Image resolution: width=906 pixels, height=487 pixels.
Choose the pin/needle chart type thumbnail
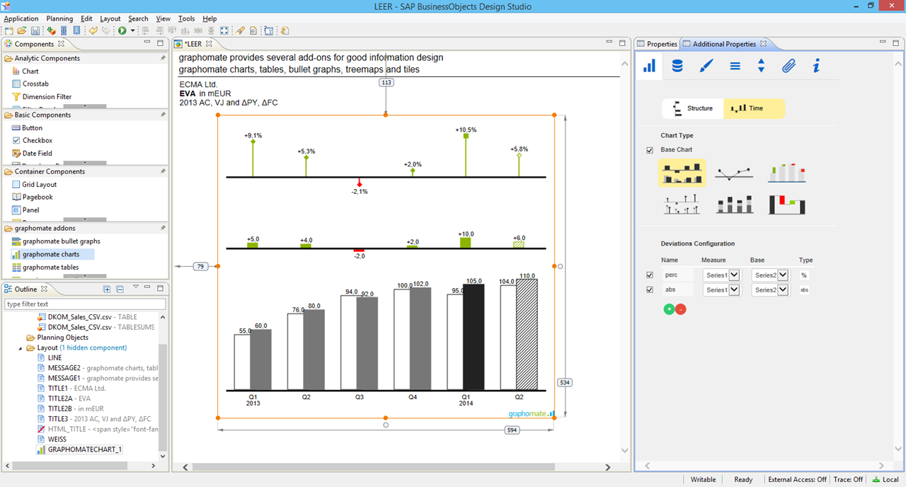point(682,205)
